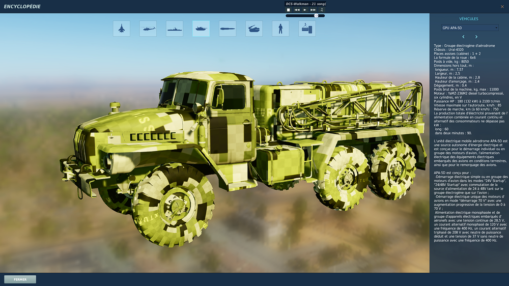Adjust the Walkman volume slider

tap(305, 16)
